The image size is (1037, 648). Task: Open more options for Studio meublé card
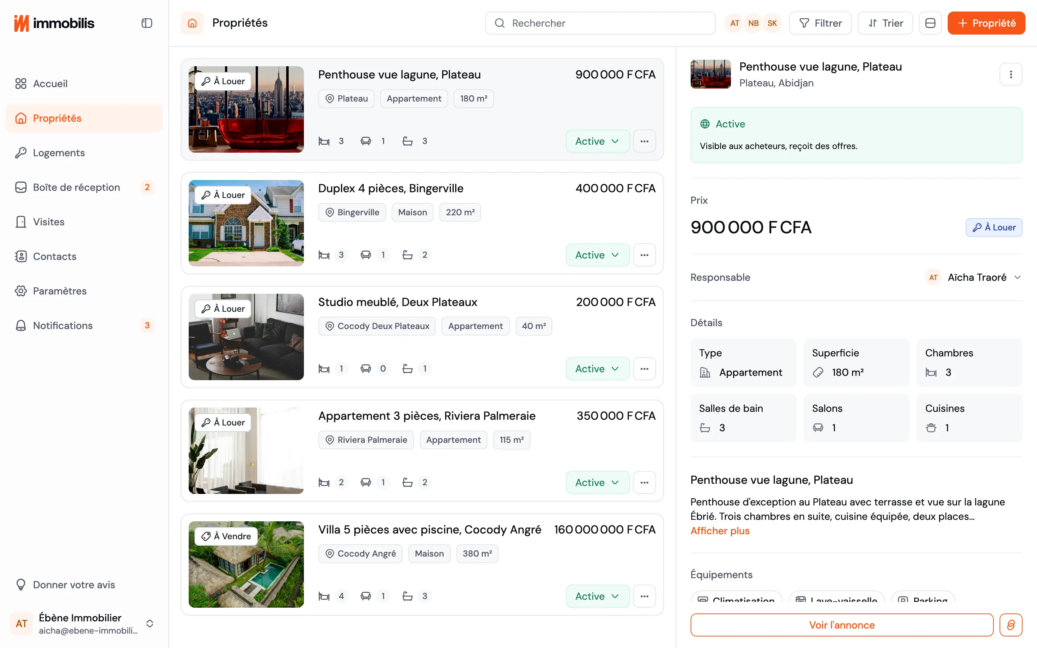pyautogui.click(x=644, y=369)
